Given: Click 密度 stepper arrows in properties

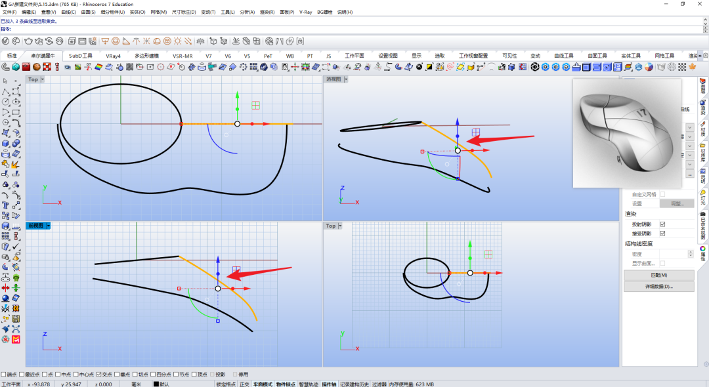Looking at the screenshot, I should (x=691, y=254).
